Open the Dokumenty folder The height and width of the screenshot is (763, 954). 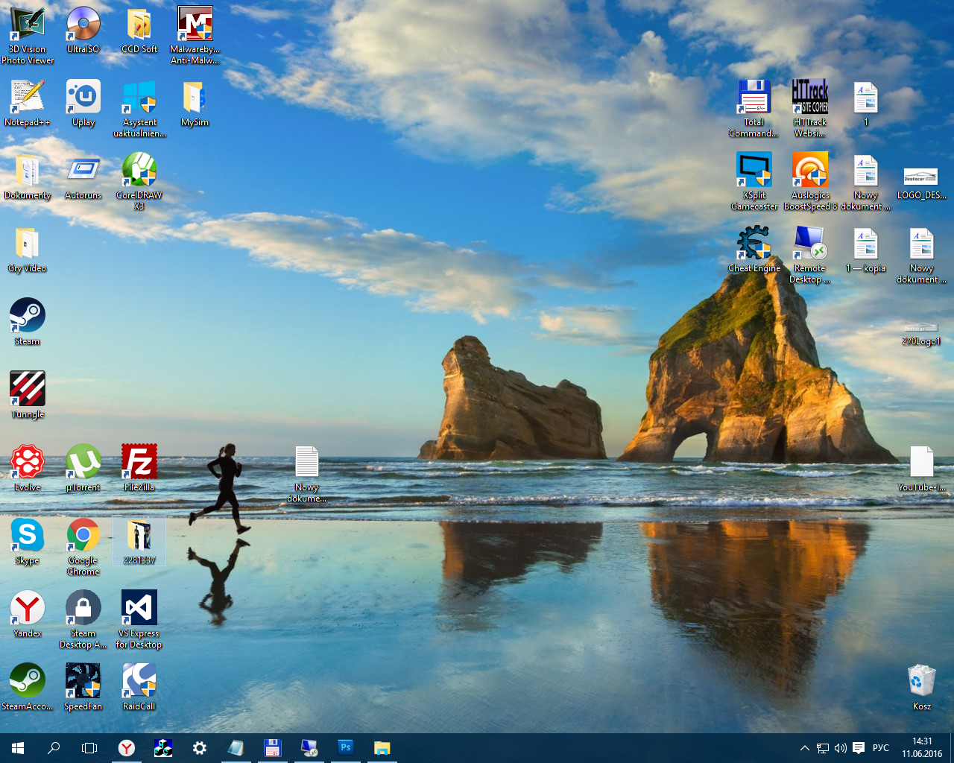coord(28,176)
